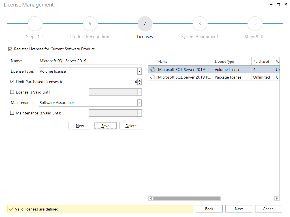
Task: Click the horizontal scrollbar thumb in license list
Action: coord(187,198)
